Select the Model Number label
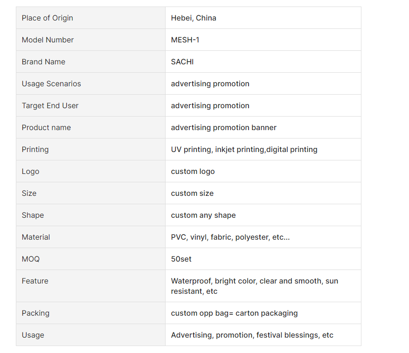Viewport: 409px width, 353px height. 48,40
